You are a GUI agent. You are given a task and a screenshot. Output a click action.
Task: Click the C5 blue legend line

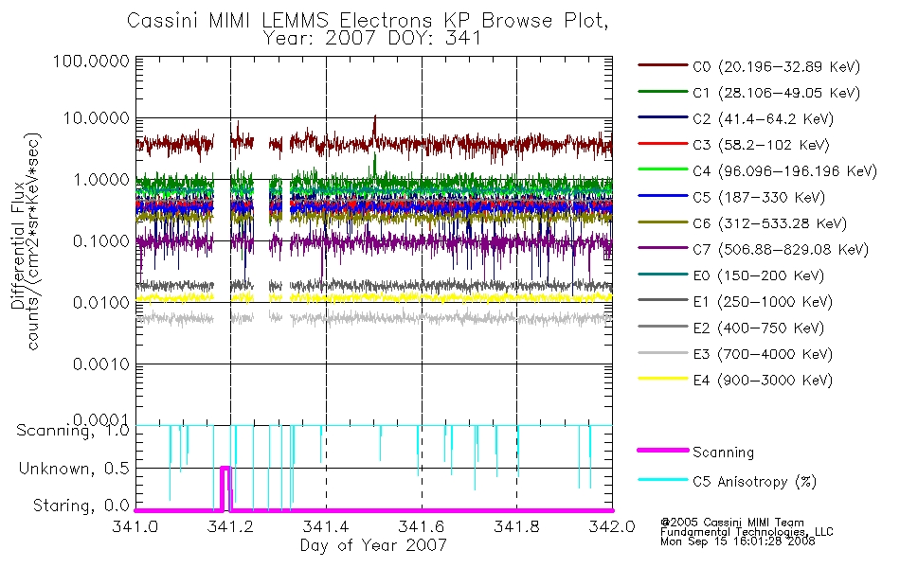click(x=662, y=196)
